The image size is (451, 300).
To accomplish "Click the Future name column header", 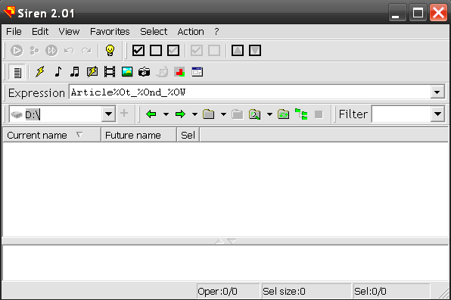I will tap(139, 135).
